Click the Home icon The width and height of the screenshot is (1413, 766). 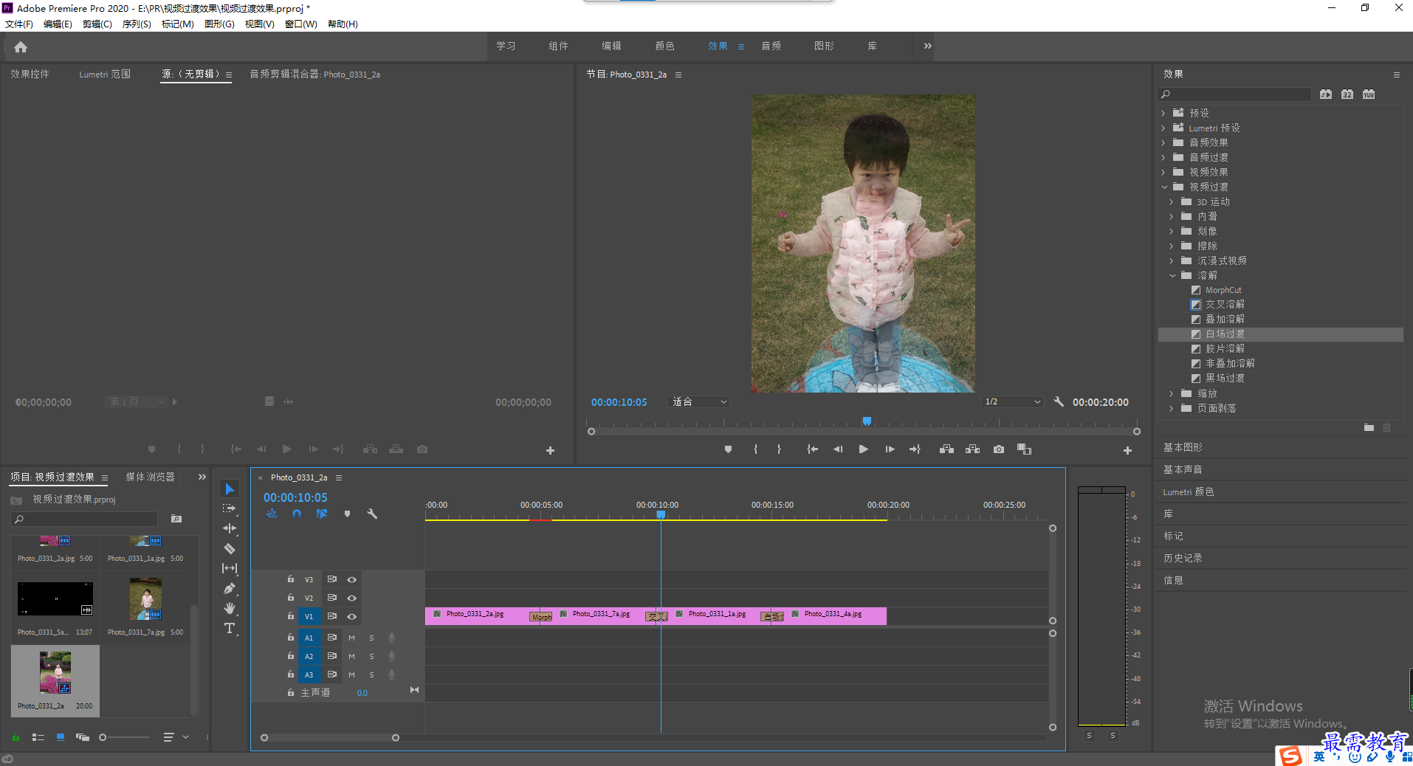coord(21,46)
